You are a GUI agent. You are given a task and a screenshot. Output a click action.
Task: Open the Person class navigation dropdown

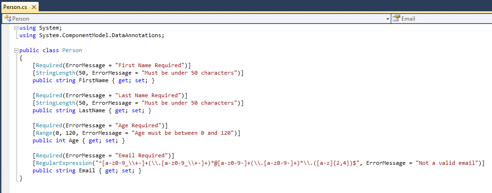387,19
